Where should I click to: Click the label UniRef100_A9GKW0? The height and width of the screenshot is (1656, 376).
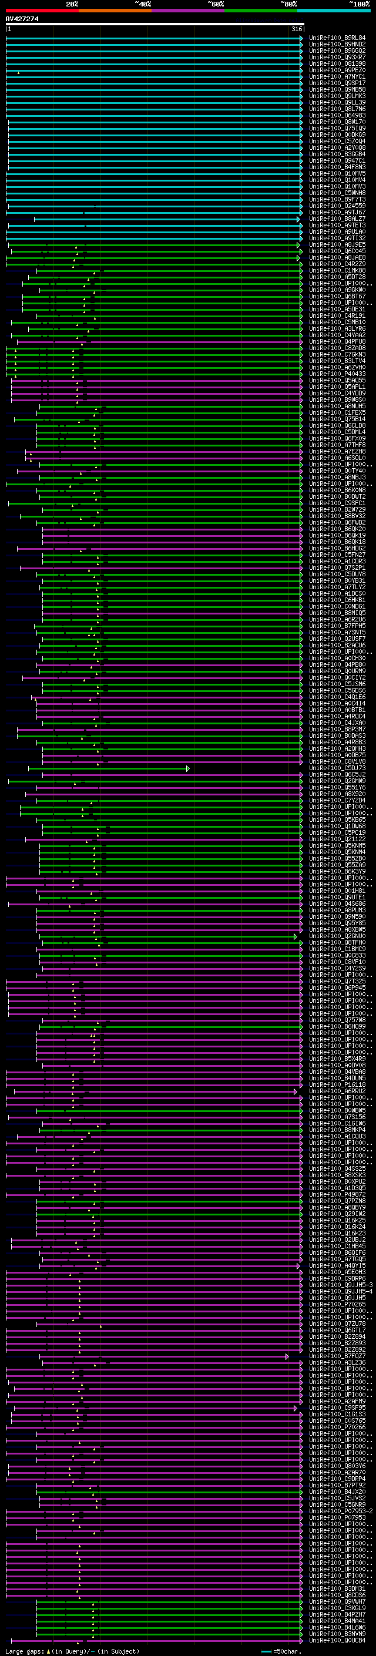coord(337,290)
